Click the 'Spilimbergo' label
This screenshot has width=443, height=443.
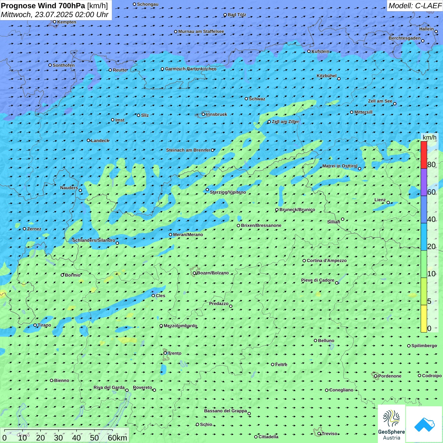click(x=424, y=346)
